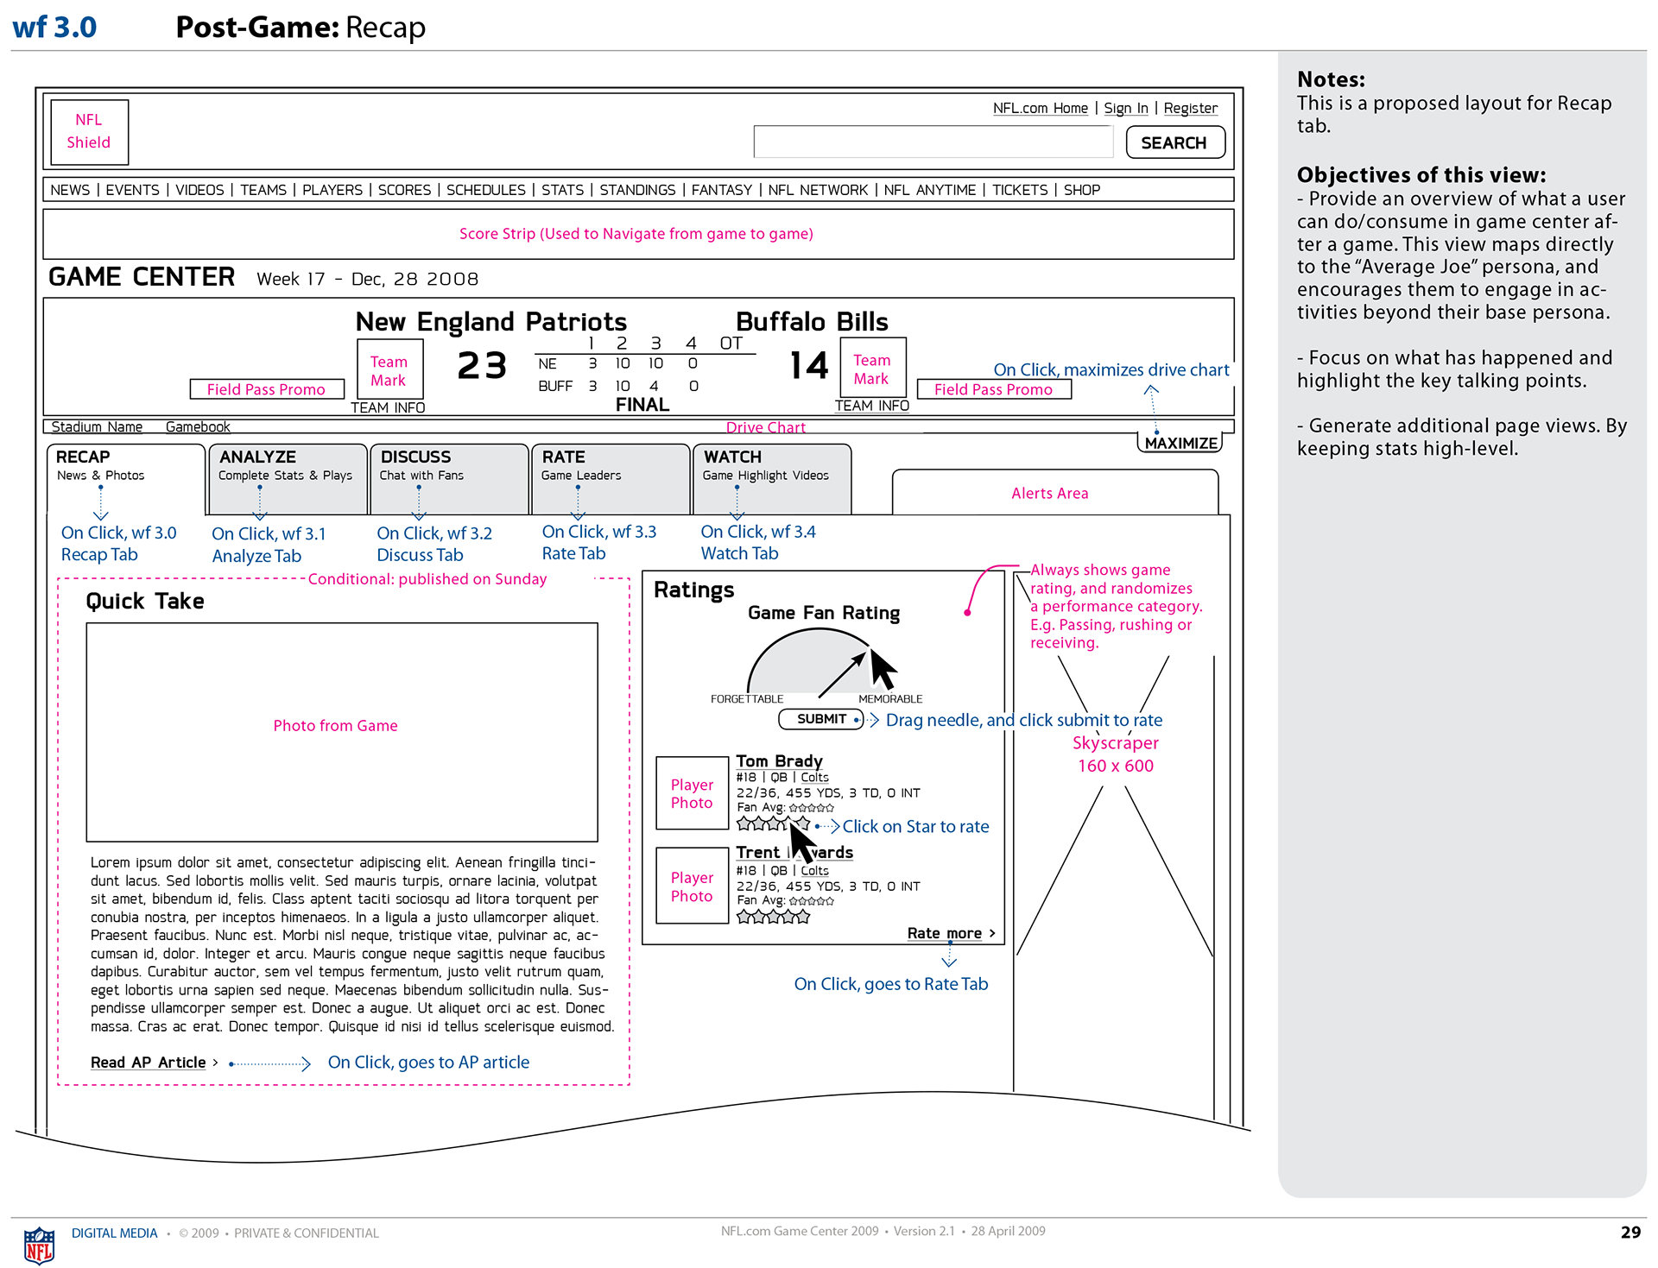
Task: Click the NFL Shield logo placeholder
Action: (89, 132)
